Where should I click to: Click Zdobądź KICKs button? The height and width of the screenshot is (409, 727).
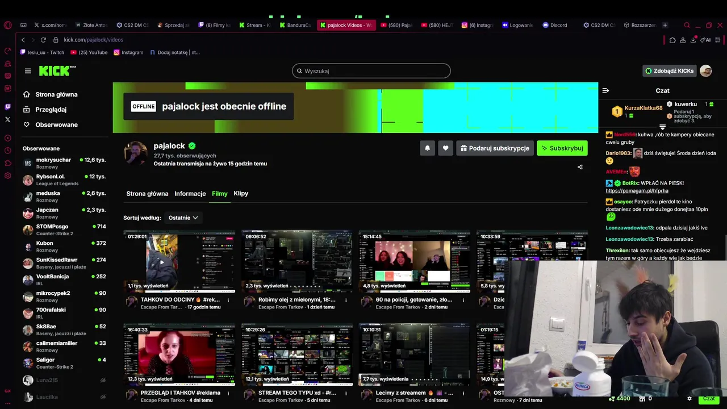[669, 71]
